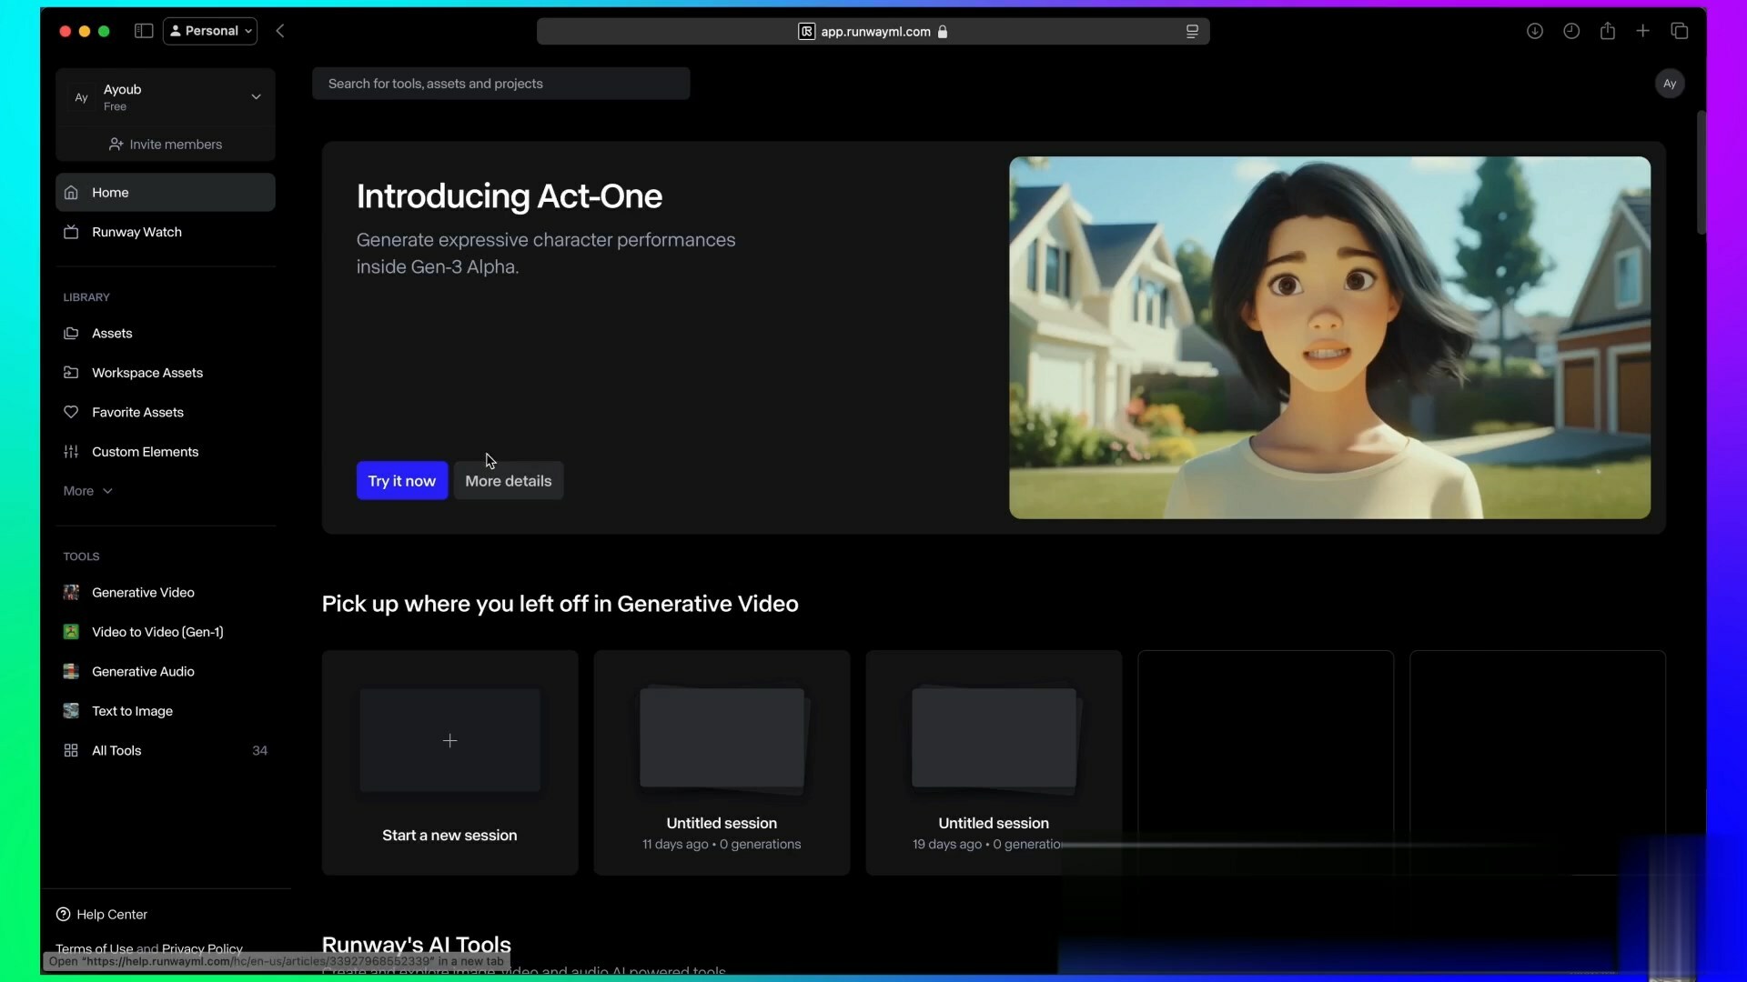Click the tools and assets search field
Screen dimensions: 1747x982
500,84
